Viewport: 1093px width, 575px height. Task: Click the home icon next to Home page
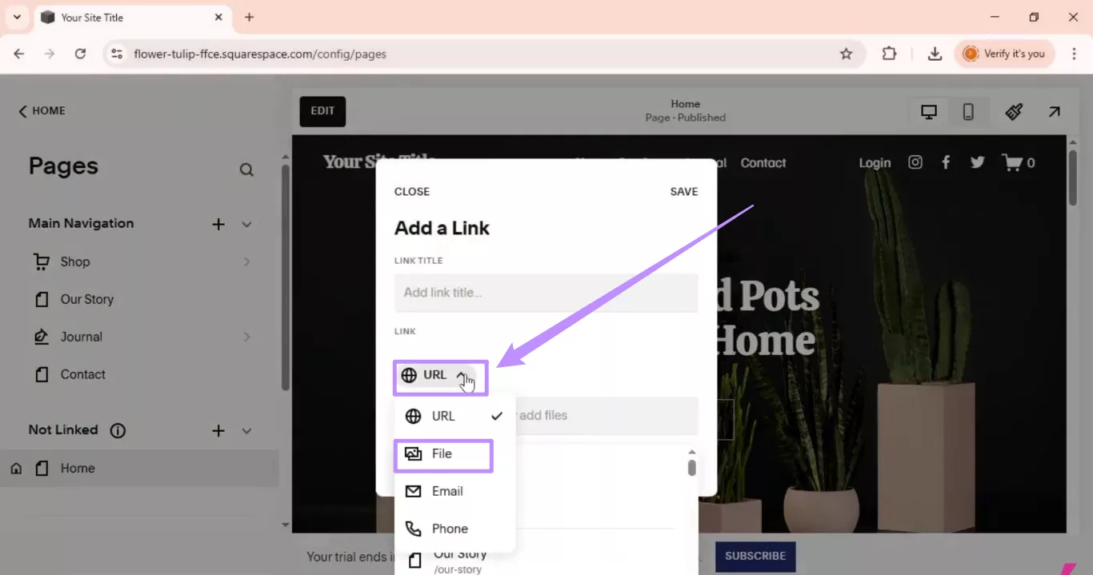coord(15,468)
